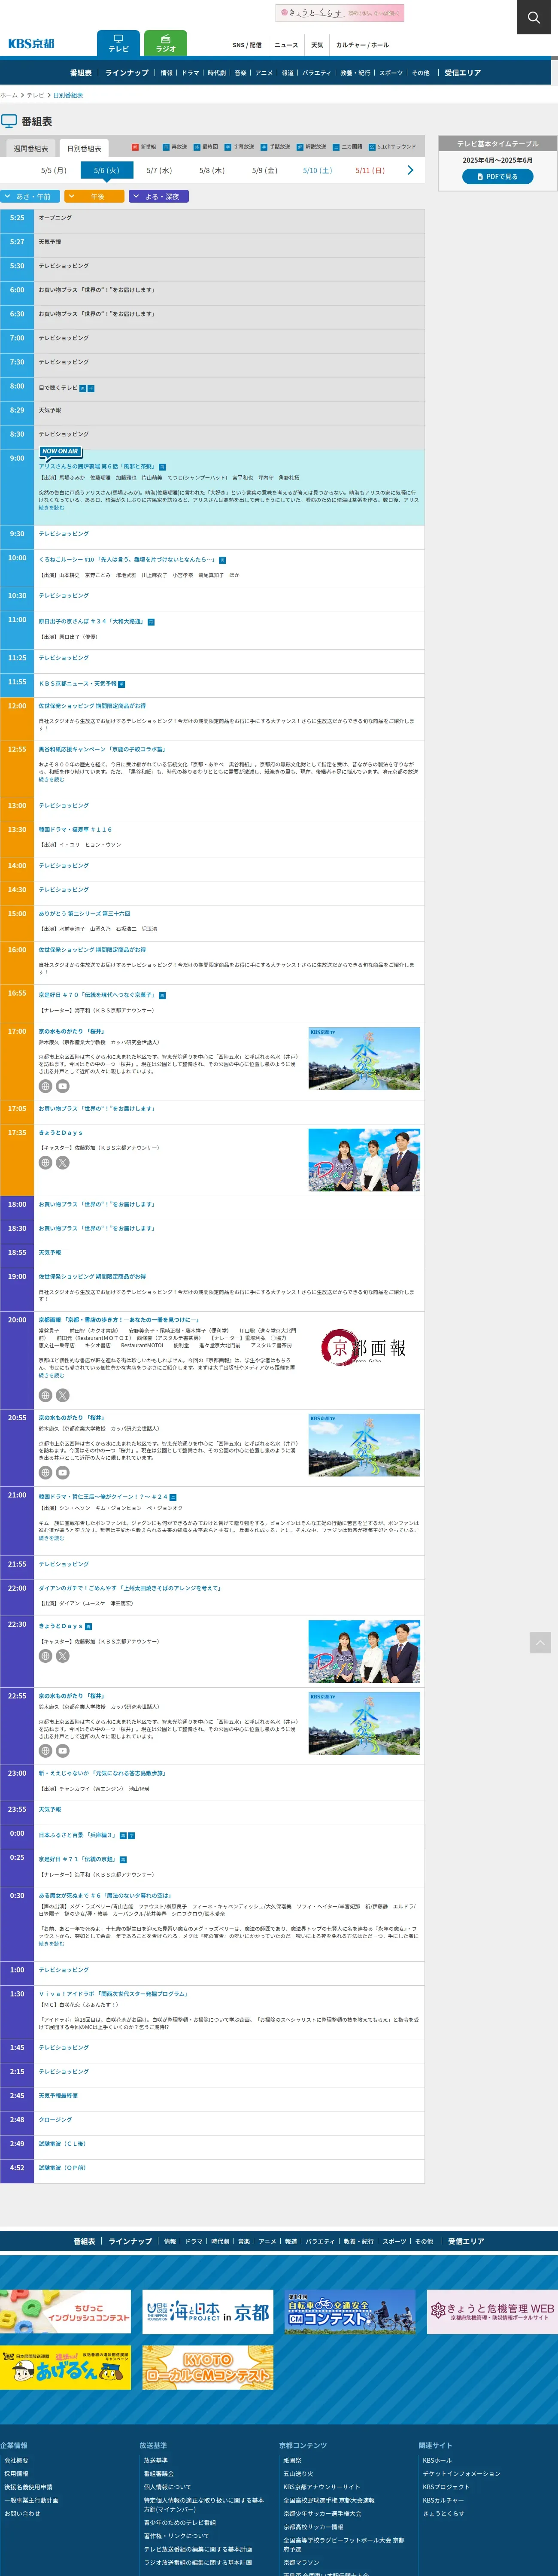Viewport: 558px width, 2576px height.
Task: Open website globe icon for 17:35 きょうとDays
Action: (x=45, y=1163)
